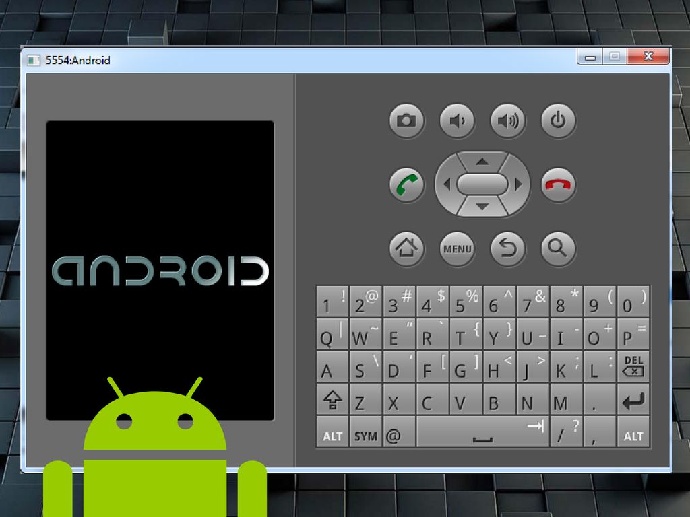Tap the T key
The image size is (690, 517).
(466, 334)
